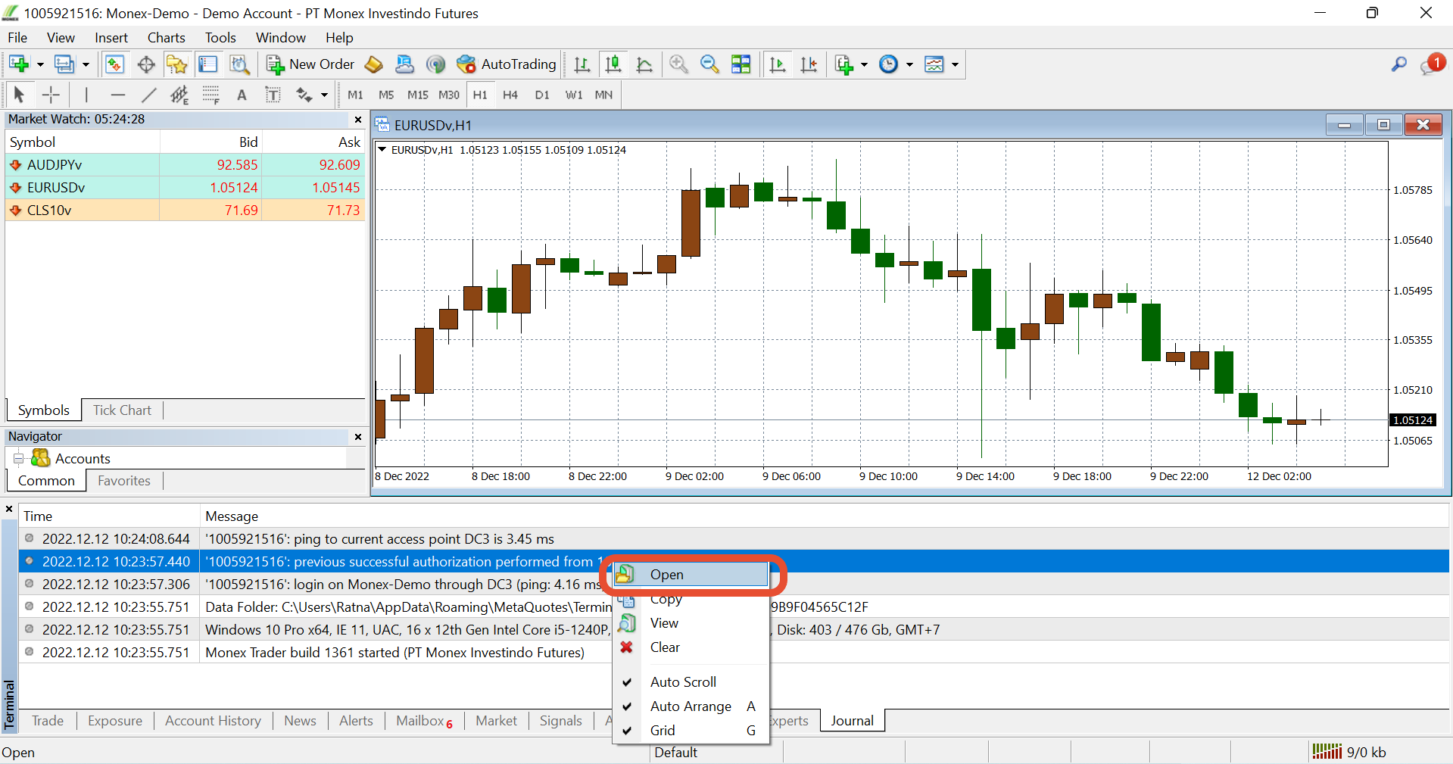The width and height of the screenshot is (1453, 764).
Task: Open the Account History terminal tab
Action: point(213,721)
